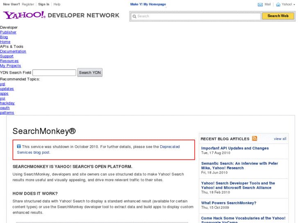
Task: Click the Yahoo! logo
Action: tap(24, 15)
